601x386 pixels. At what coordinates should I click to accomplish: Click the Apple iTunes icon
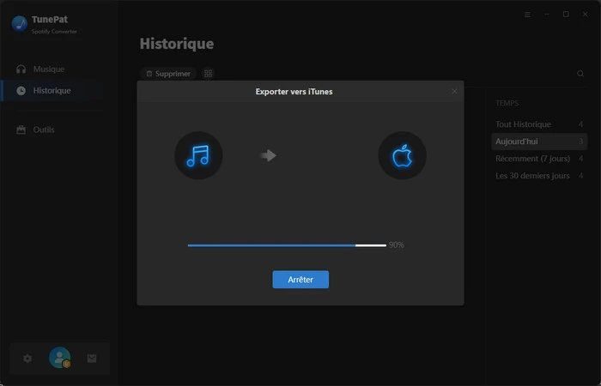tap(402, 155)
